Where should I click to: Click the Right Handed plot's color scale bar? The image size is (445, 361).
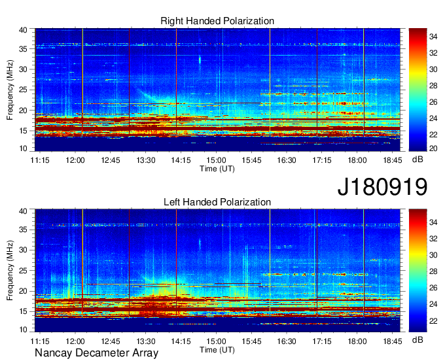[x=418, y=90]
